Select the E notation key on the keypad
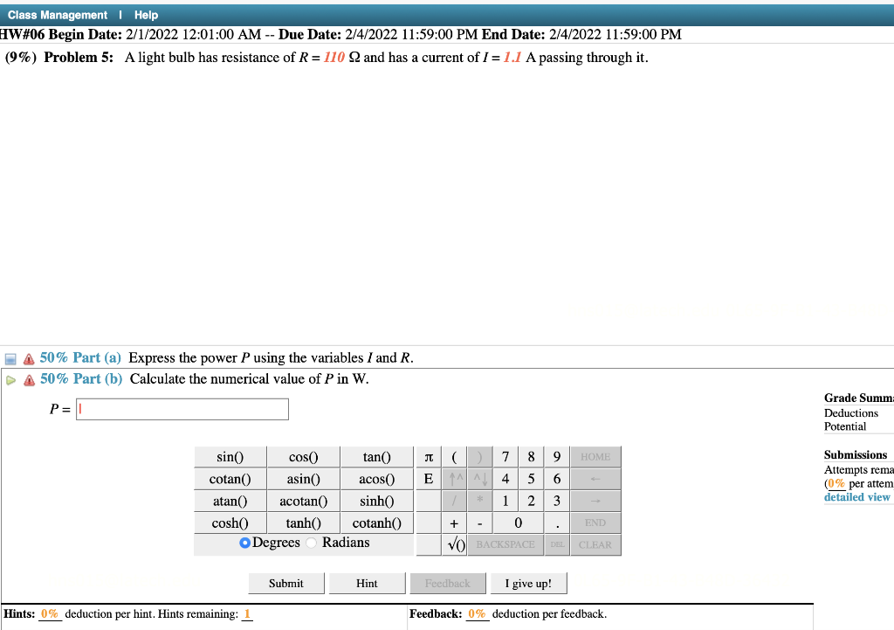Viewport: 894px width, 630px height. 428,478
